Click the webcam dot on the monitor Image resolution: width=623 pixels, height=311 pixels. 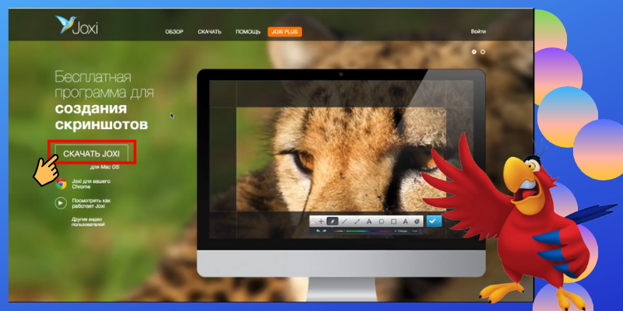[x=341, y=74]
